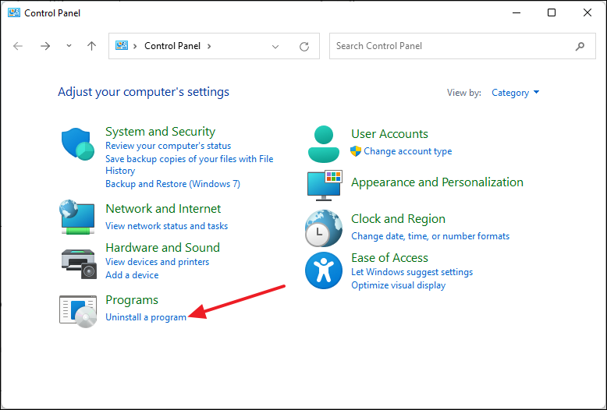
Task: Click the Programs disc icon
Action: tap(78, 311)
